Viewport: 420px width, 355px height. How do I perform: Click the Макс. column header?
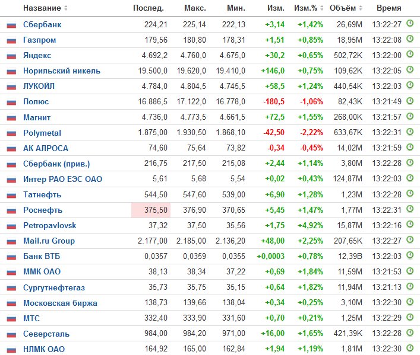[195, 8]
